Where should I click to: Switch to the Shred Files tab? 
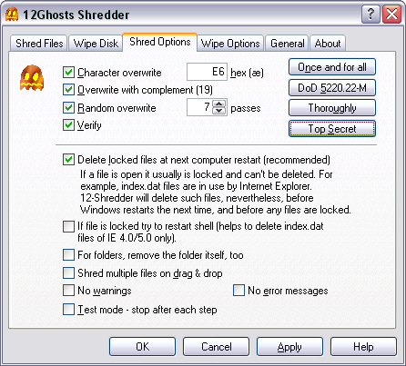(39, 44)
